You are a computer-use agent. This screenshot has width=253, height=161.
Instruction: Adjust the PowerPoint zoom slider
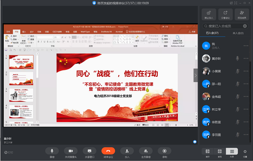click(x=176, y=125)
